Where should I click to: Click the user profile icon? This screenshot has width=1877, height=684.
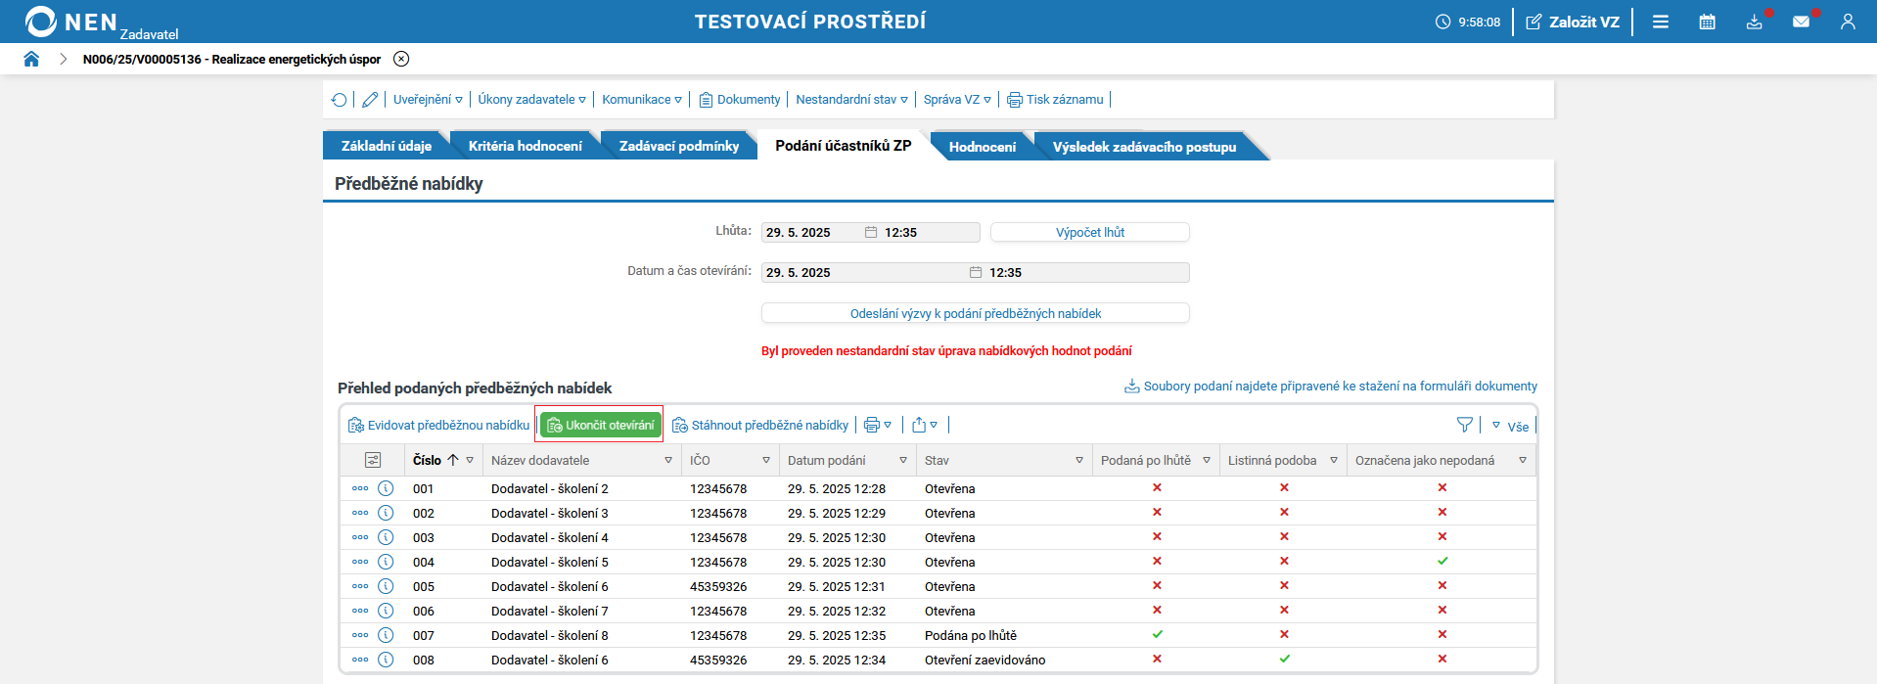pyautogui.click(x=1848, y=22)
